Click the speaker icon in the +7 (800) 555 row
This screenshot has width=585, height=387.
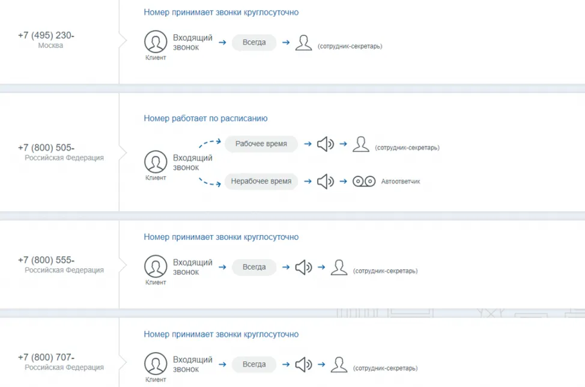coord(303,267)
